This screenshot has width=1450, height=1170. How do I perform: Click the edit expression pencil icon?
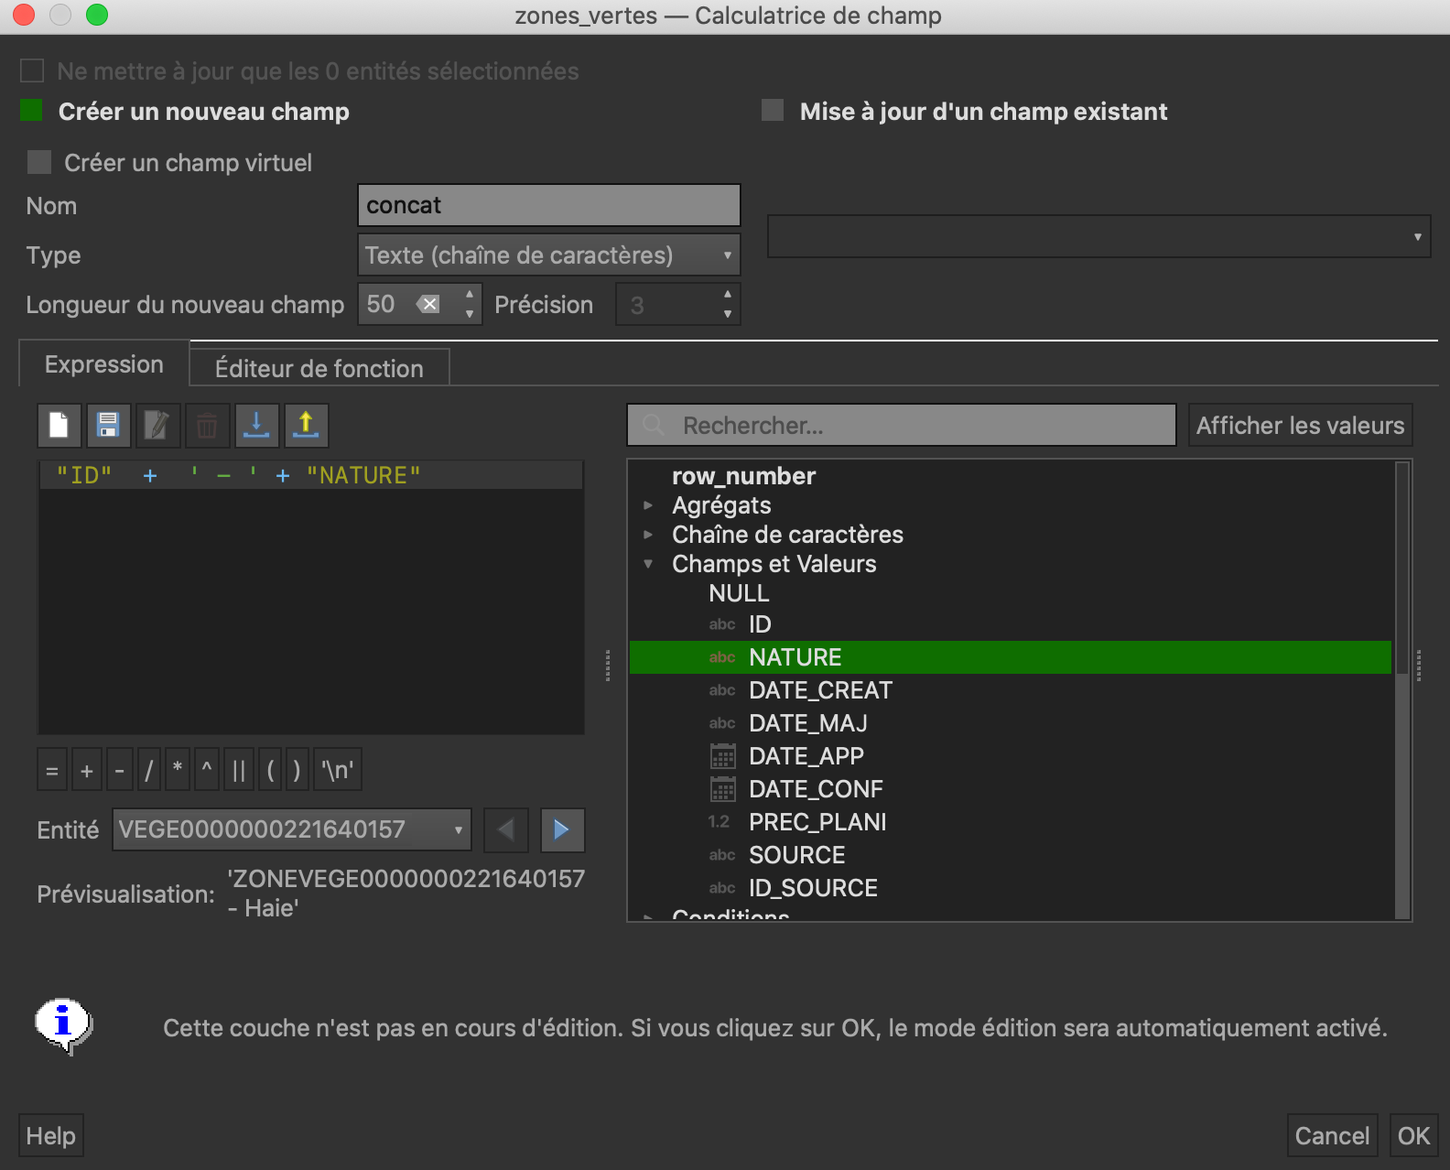click(x=157, y=426)
